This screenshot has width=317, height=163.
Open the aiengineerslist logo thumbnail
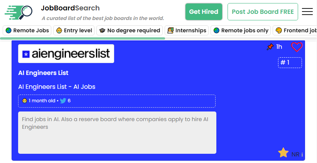pyautogui.click(x=66, y=54)
